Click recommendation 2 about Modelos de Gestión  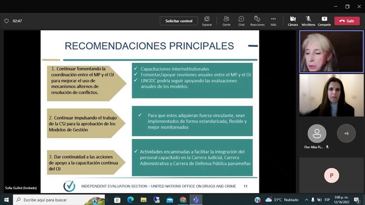tap(86, 123)
